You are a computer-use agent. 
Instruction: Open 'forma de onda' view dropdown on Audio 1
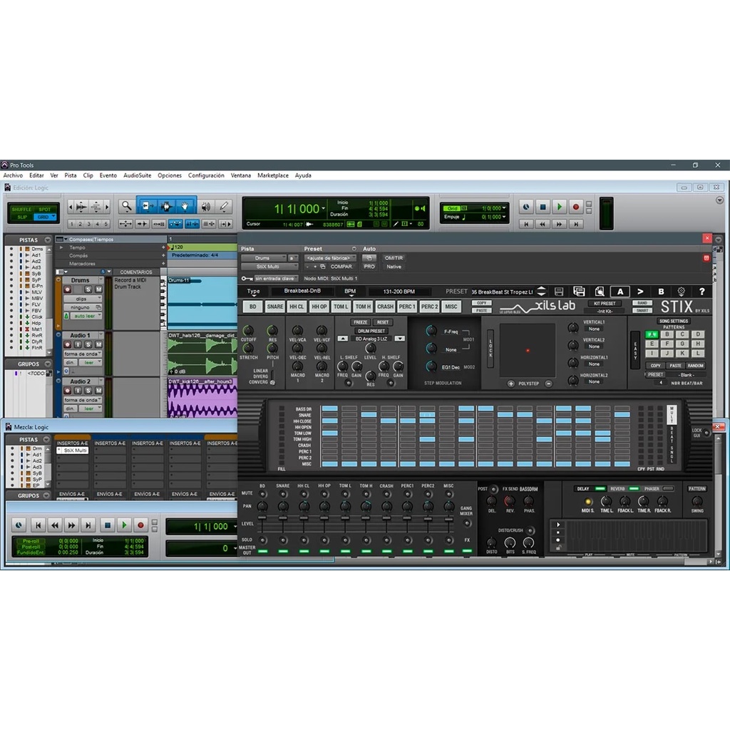83,354
